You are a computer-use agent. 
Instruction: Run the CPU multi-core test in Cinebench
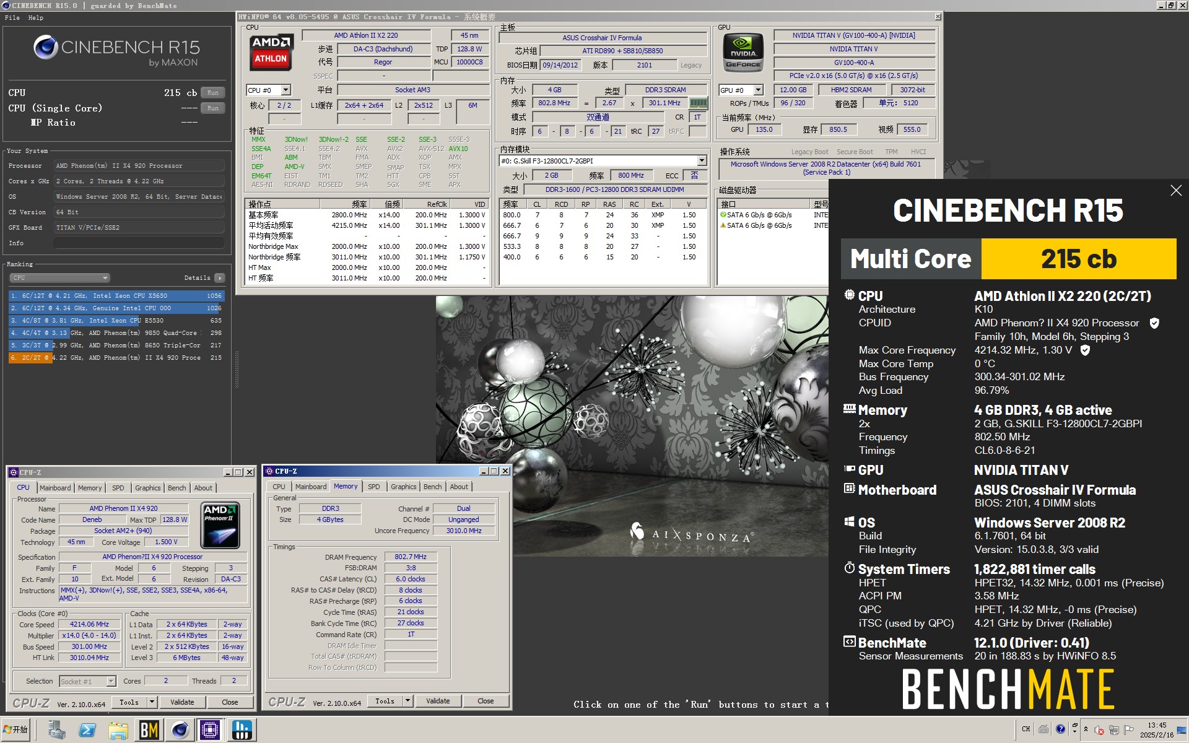click(213, 93)
